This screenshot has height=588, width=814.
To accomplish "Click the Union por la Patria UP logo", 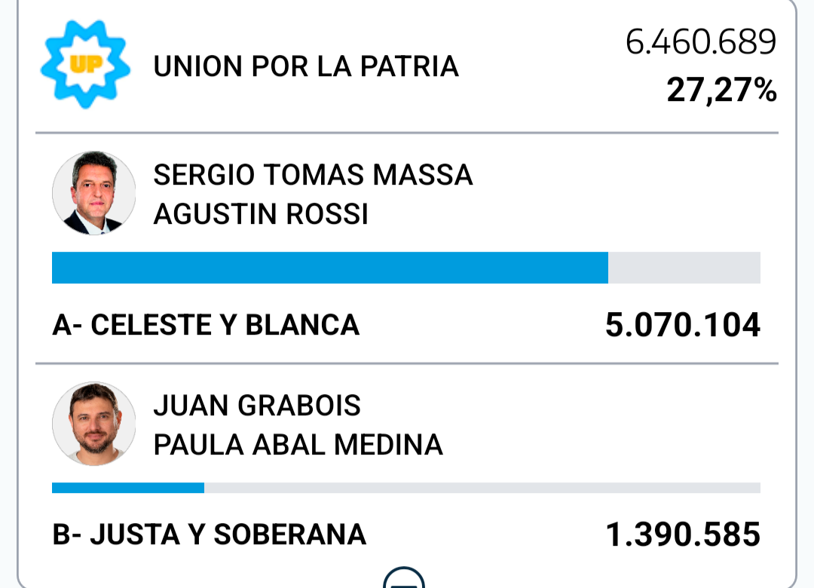I will click(85, 64).
